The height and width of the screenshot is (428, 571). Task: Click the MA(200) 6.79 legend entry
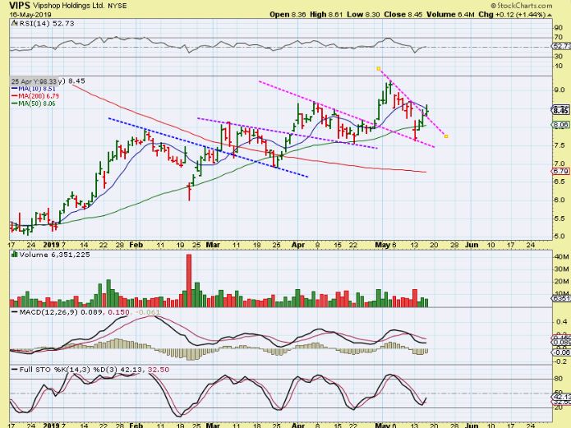(x=35, y=96)
